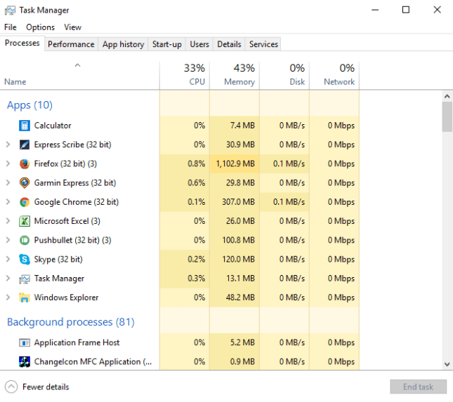The image size is (453, 402).
Task: Expand the Firefox process group
Action: [8, 163]
